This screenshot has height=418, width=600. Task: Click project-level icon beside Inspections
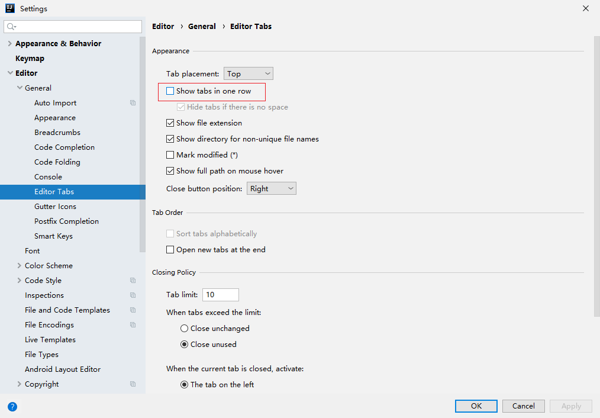click(x=133, y=295)
